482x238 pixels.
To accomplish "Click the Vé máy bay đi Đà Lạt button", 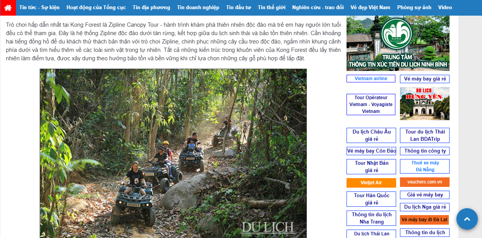I will pos(424,220).
